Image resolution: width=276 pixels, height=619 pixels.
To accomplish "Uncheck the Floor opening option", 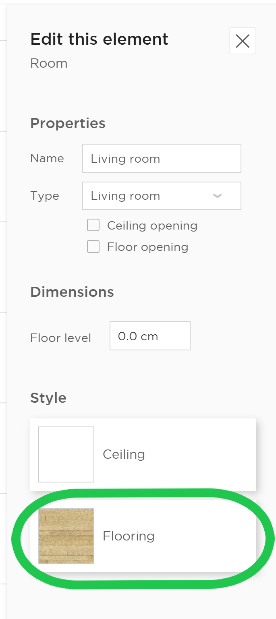I will point(93,246).
